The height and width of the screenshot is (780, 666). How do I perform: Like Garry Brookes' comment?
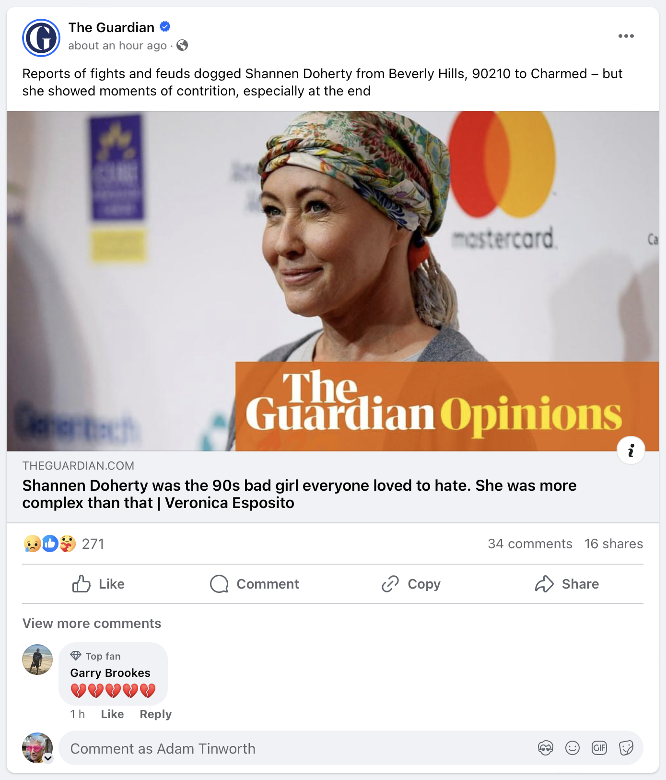tap(112, 714)
